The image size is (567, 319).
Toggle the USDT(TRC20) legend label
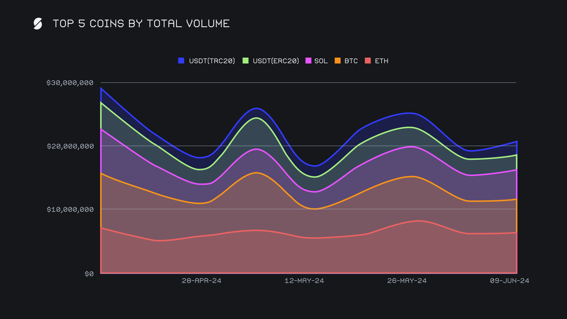pos(212,61)
